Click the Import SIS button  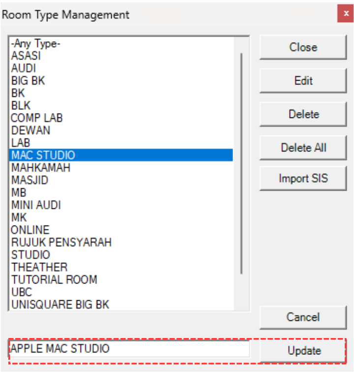click(303, 178)
